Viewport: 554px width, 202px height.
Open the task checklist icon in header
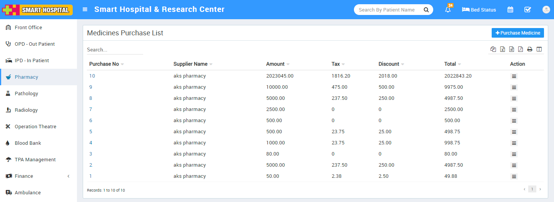[528, 10]
